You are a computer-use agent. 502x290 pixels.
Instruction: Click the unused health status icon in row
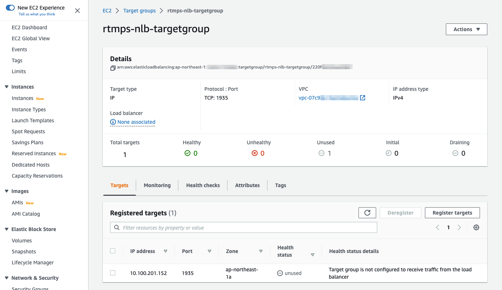coord(280,273)
